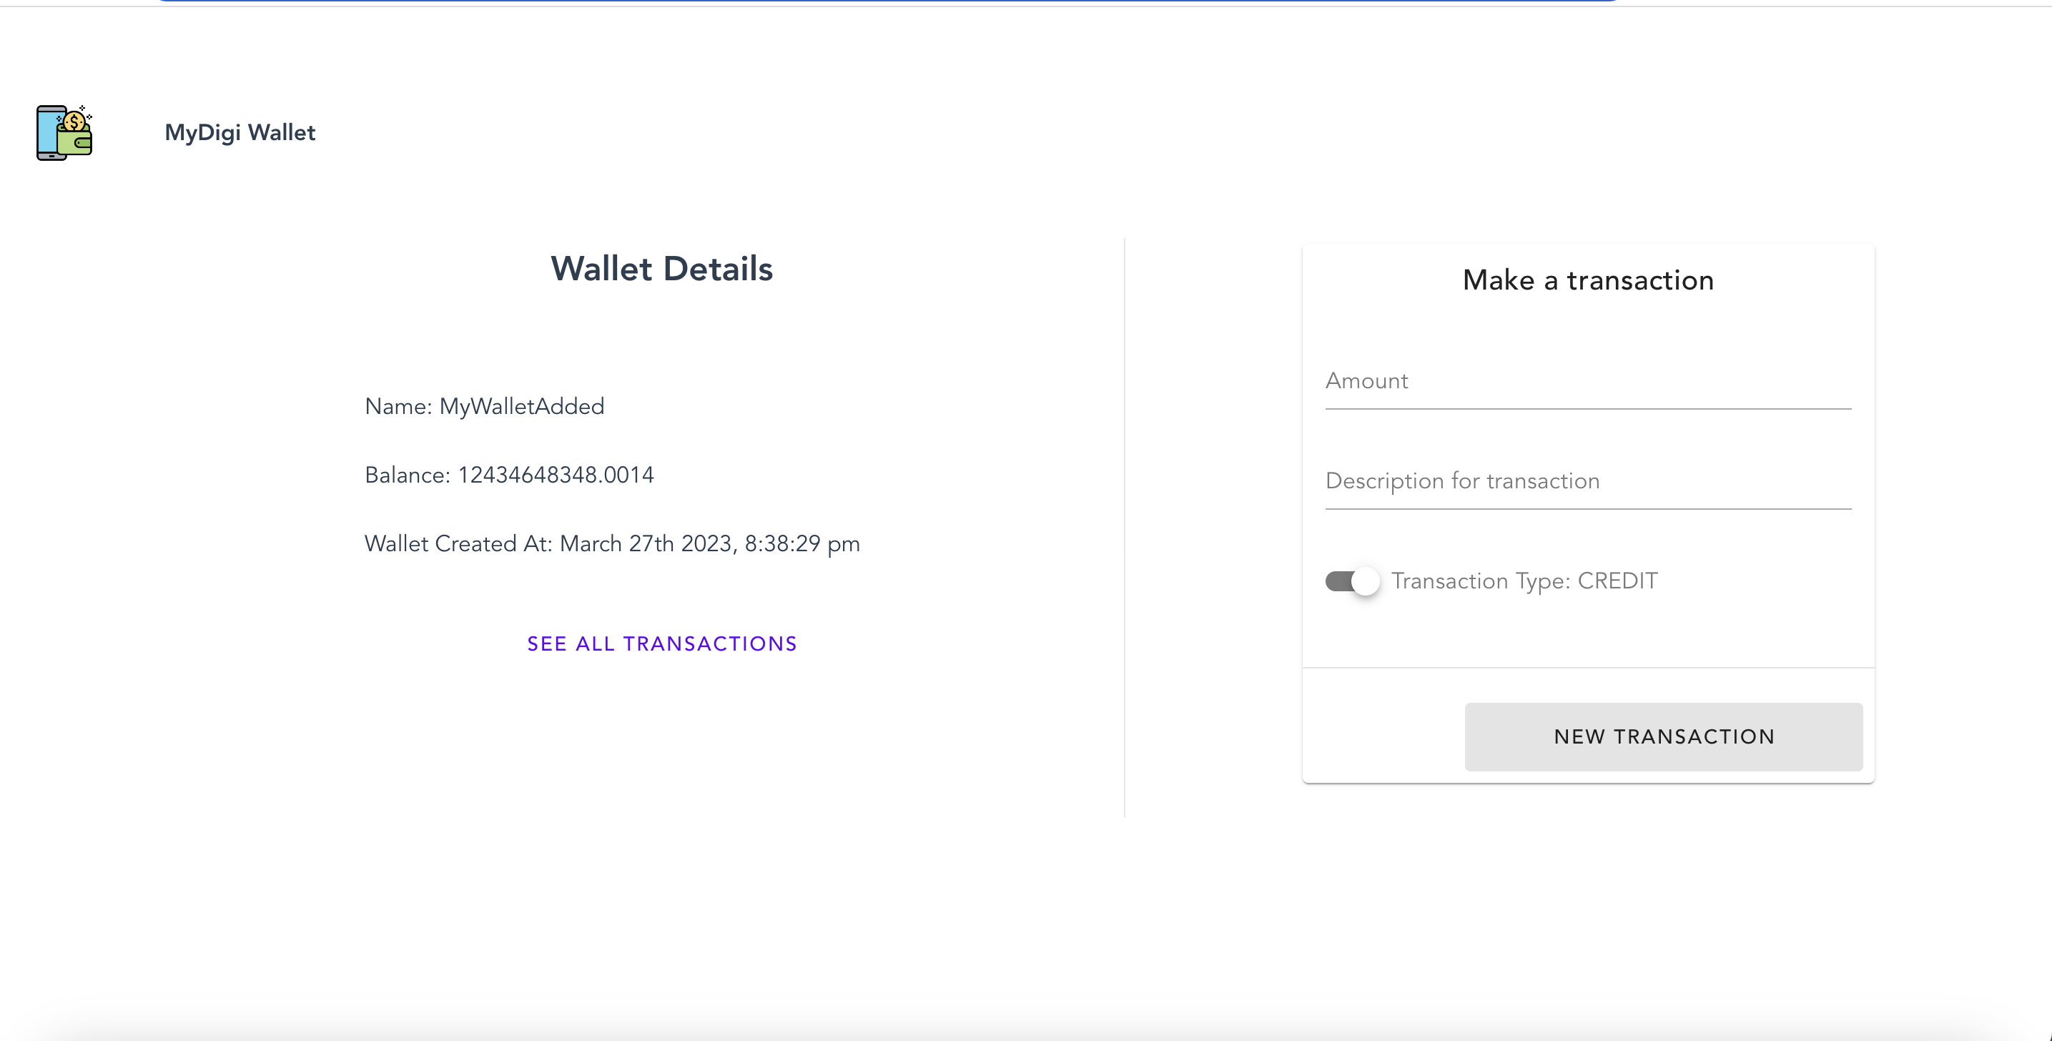Click the wallet clasp on the logo icon
Image resolution: width=2052 pixels, height=1041 pixels.
(x=84, y=144)
